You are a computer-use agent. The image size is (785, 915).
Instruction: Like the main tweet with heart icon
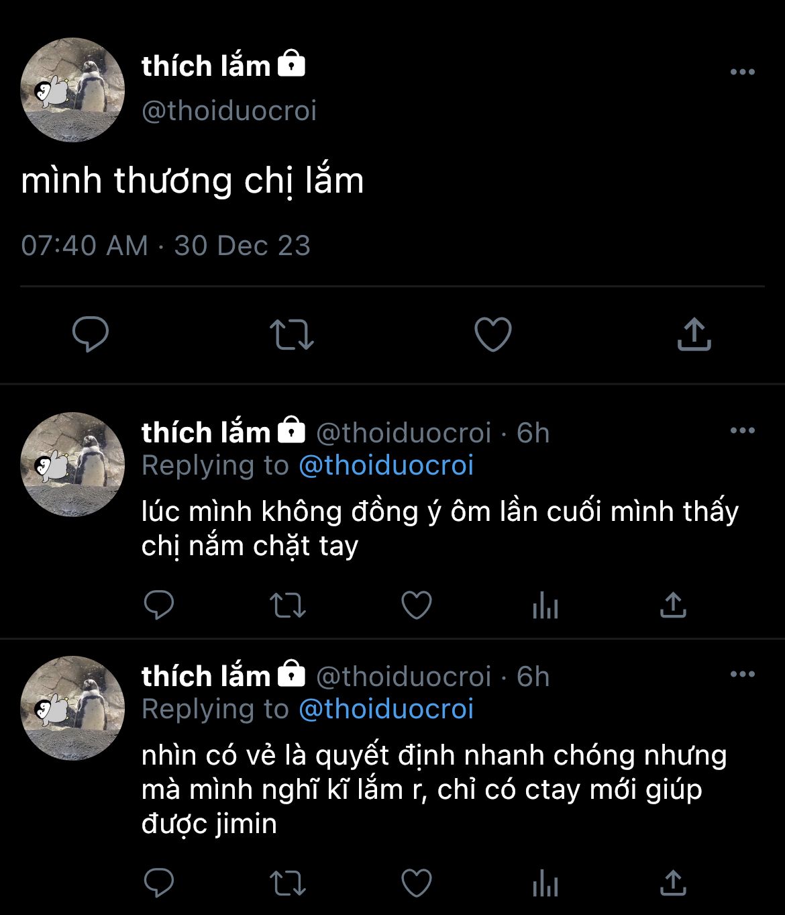493,334
